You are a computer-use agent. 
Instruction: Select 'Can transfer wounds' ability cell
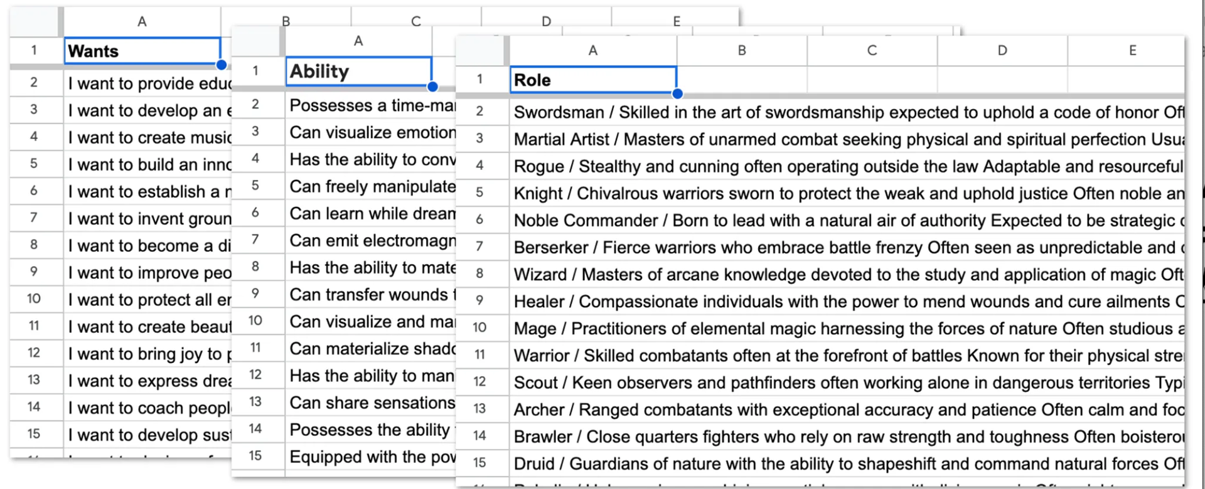click(x=371, y=295)
